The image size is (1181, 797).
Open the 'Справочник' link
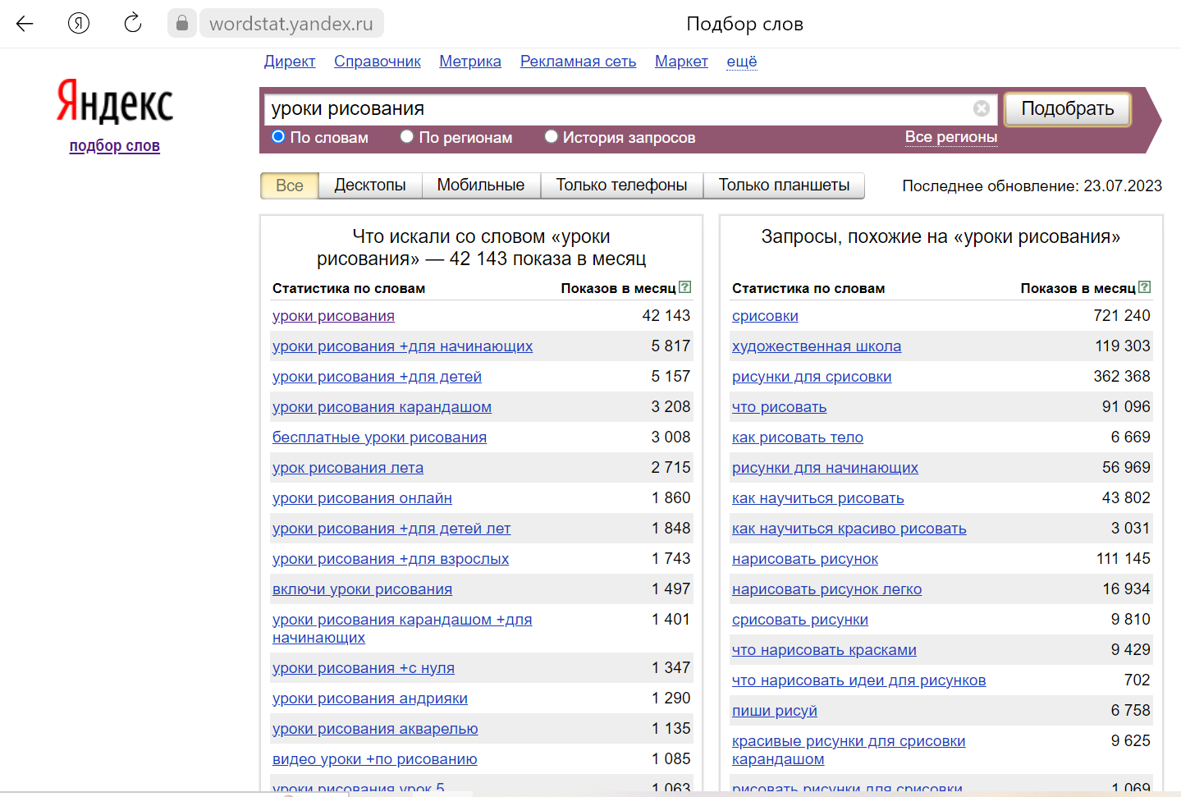pos(378,61)
